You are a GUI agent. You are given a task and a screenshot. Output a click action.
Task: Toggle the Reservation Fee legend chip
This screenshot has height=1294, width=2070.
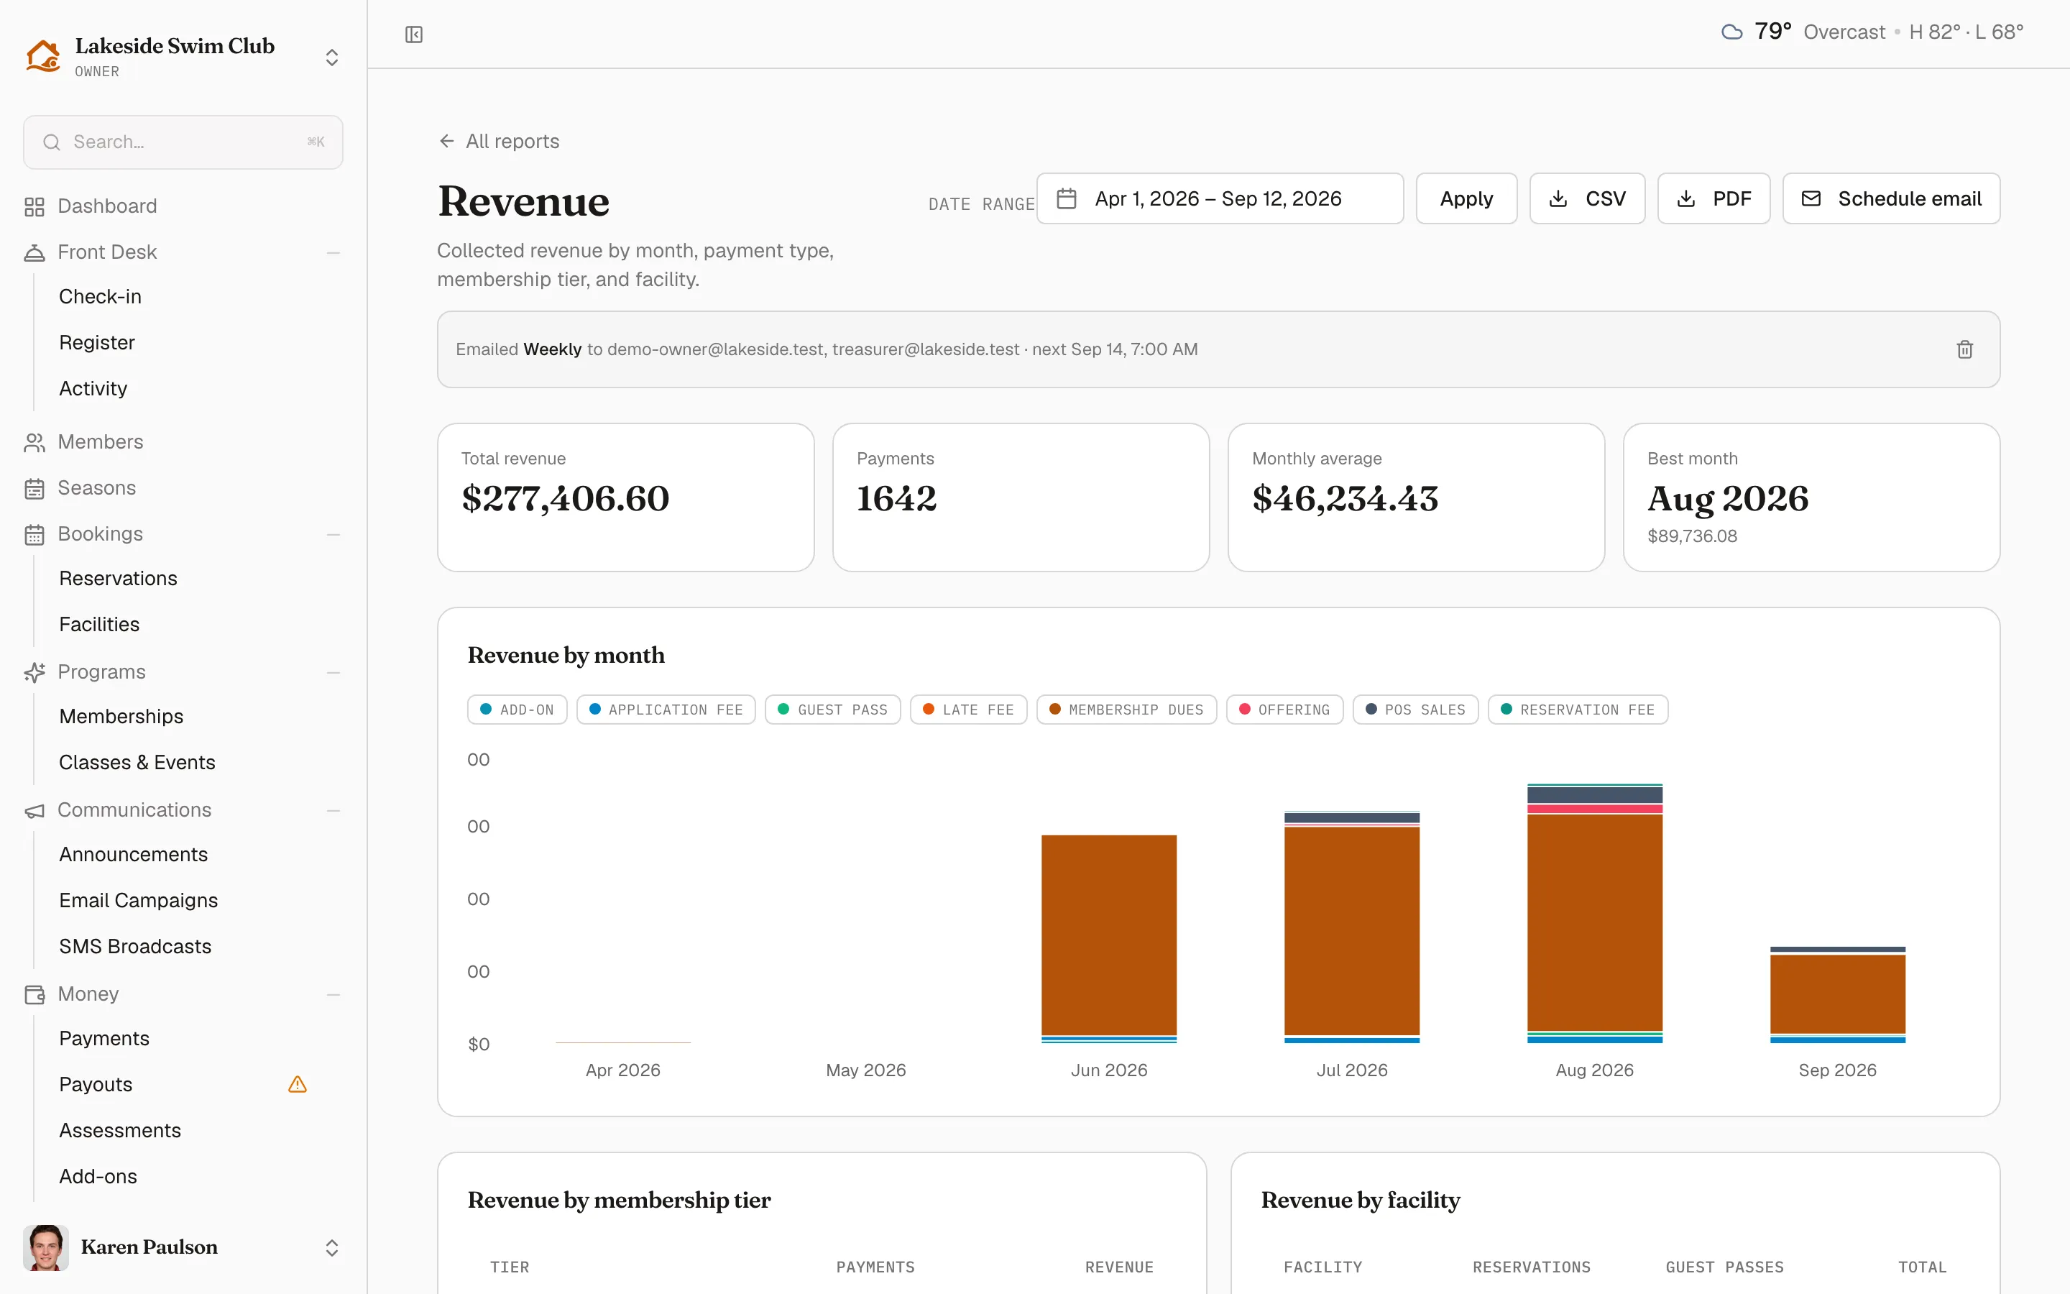(1578, 710)
